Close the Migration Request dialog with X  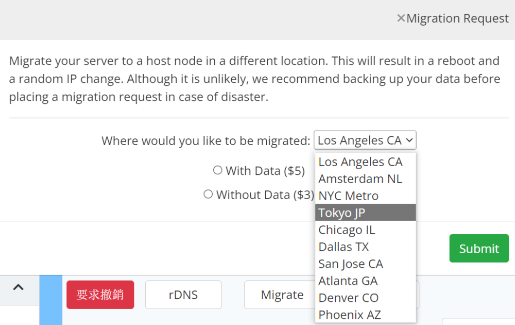click(x=401, y=18)
